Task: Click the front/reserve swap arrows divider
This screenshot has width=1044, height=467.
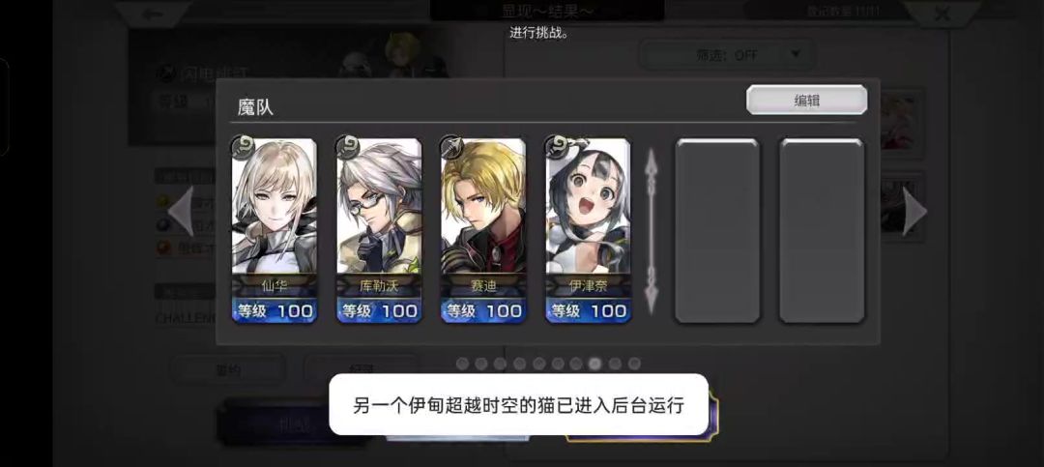Action: pos(652,230)
